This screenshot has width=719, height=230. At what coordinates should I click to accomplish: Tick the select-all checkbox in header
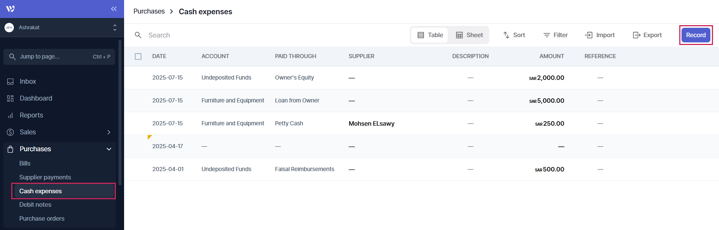[138, 56]
